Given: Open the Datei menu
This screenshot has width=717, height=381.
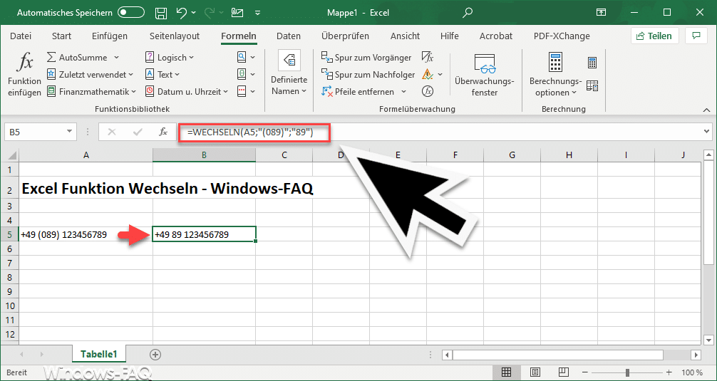Looking at the screenshot, I should pos(21,36).
